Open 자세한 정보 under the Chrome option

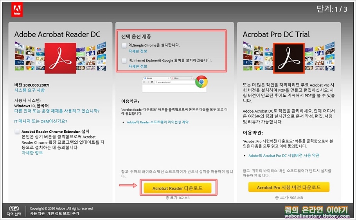(x=138, y=51)
